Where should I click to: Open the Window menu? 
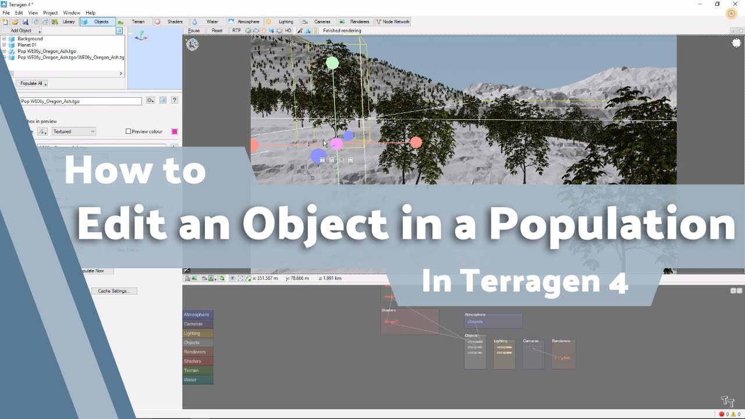click(x=72, y=13)
